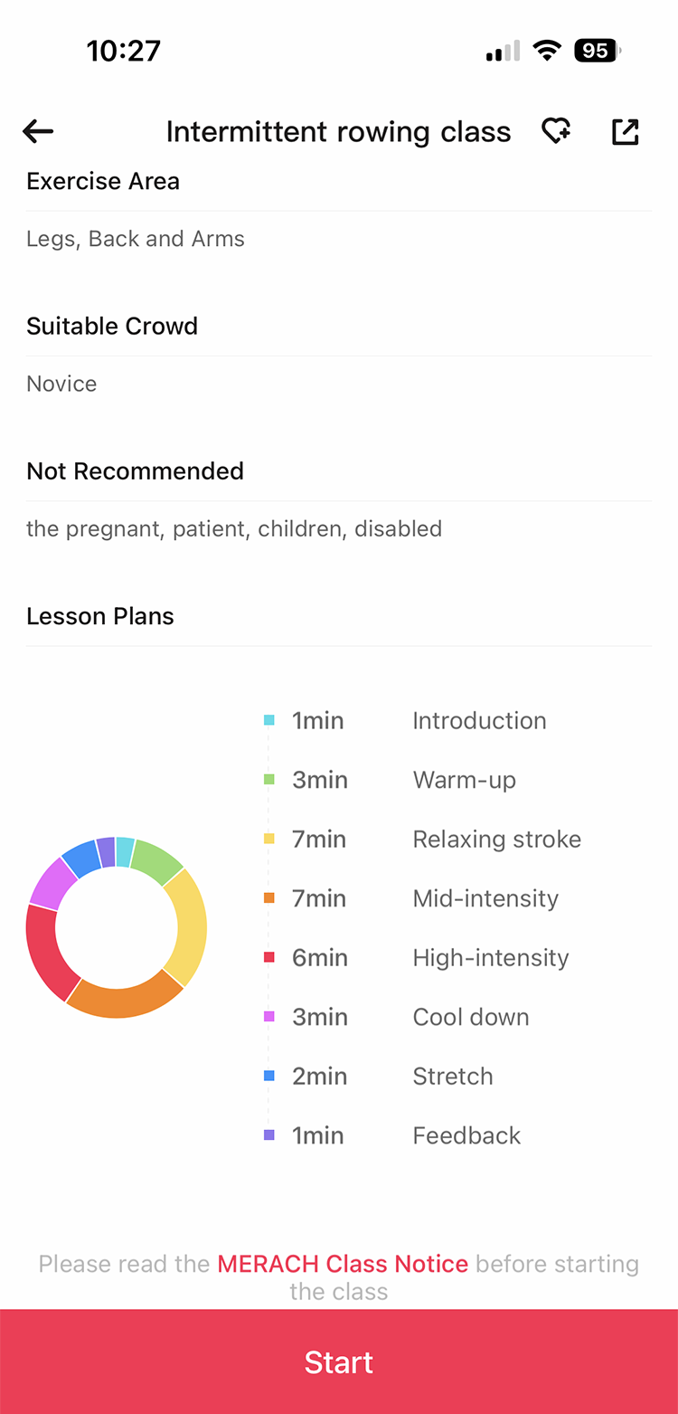Click the blue Stretch legend square
The height and width of the screenshot is (1414, 678).
point(269,1077)
